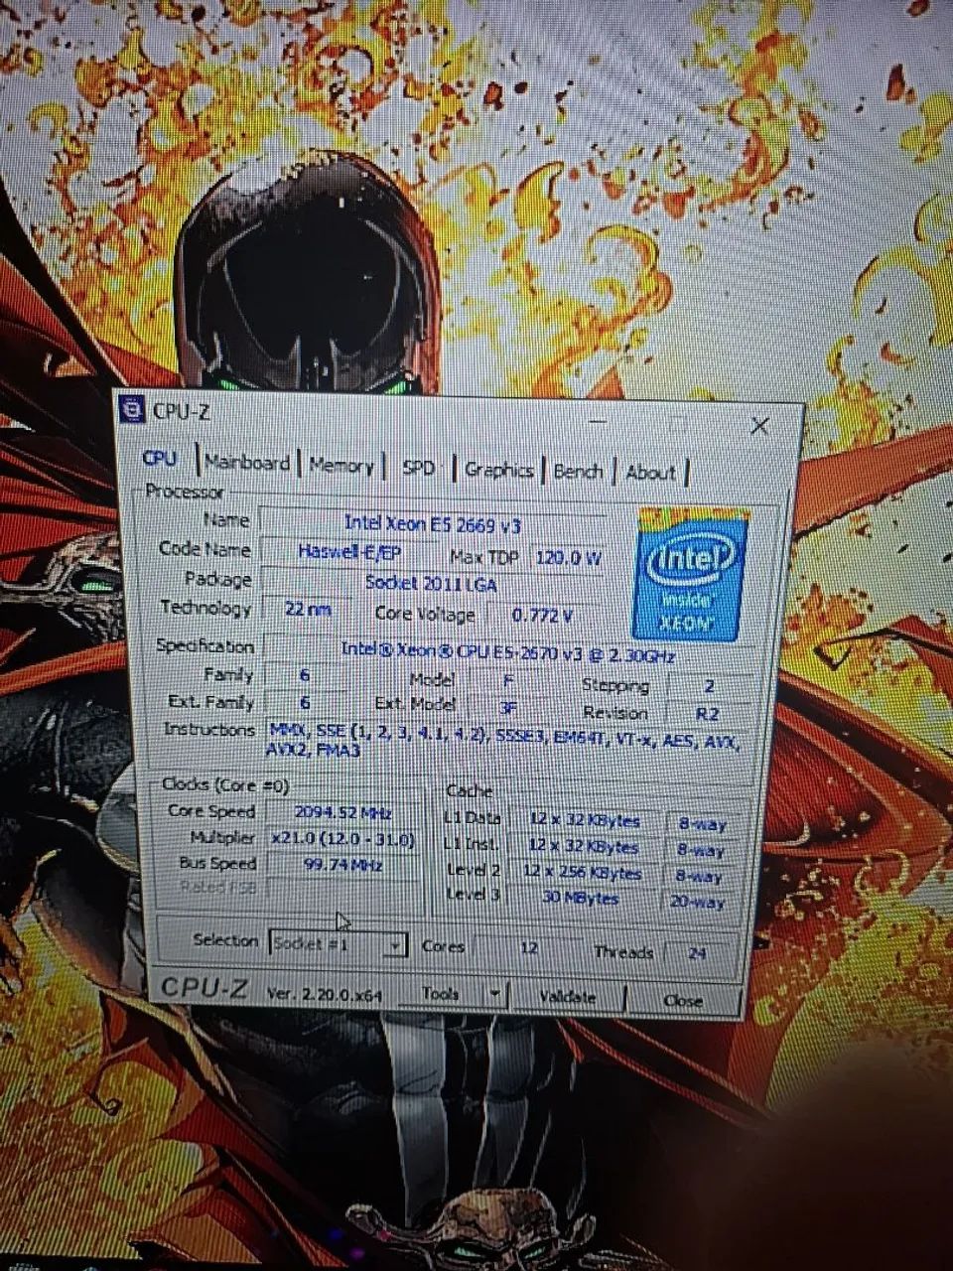Close the CPU-Z window with the X
The height and width of the screenshot is (1271, 953).
point(759,426)
